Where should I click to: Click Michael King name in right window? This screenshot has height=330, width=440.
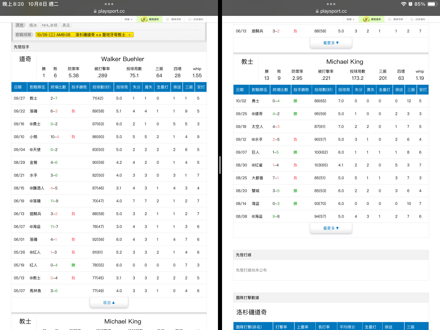[x=345, y=62]
